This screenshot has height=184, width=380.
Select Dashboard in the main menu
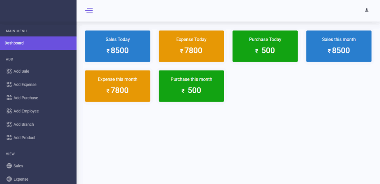pyautogui.click(x=14, y=43)
